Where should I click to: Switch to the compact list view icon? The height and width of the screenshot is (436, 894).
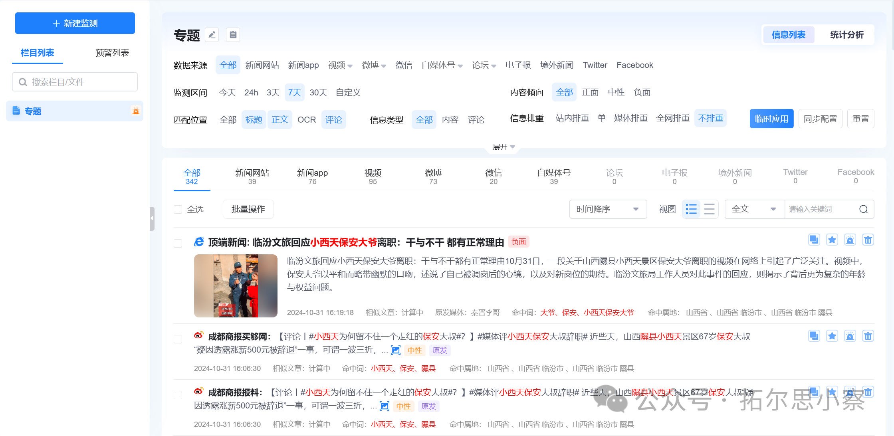[x=709, y=209]
